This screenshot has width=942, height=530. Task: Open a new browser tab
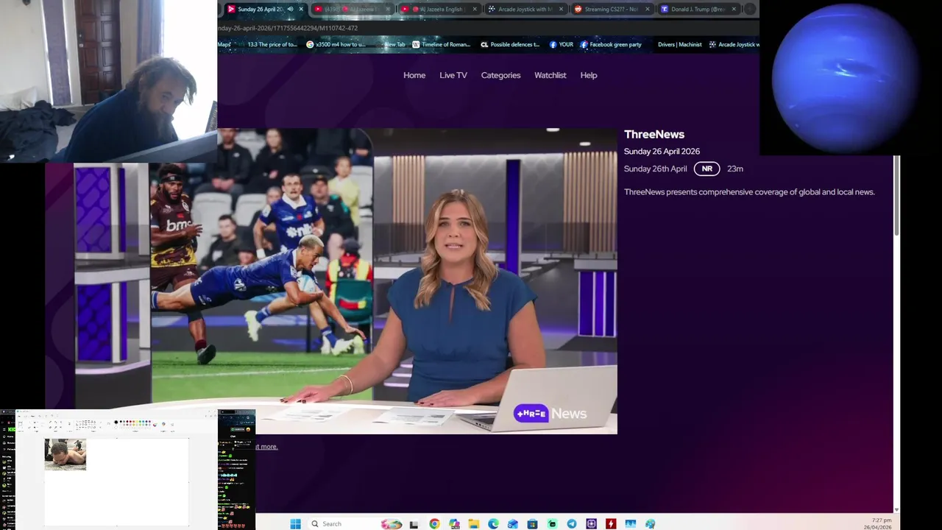750,10
